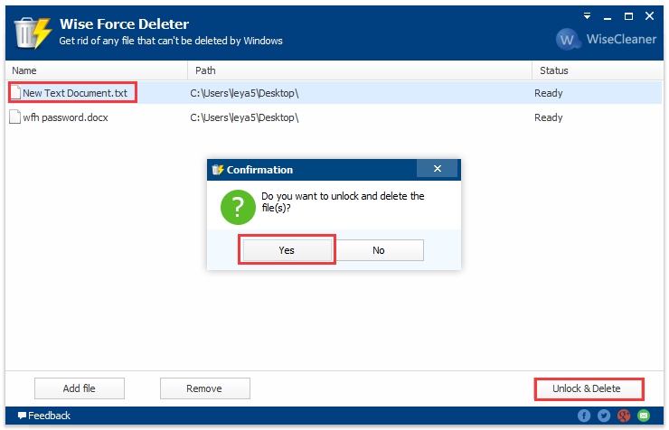
Task: Select the wfh password.docx row
Action: tap(334, 117)
